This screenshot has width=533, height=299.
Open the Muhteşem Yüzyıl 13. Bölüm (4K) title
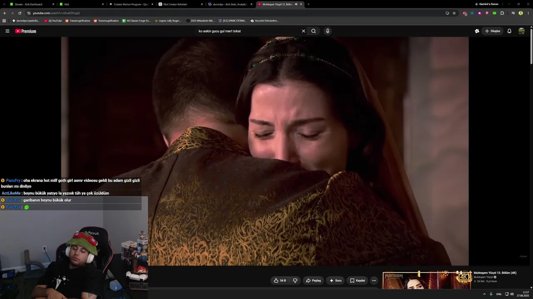coord(495,273)
